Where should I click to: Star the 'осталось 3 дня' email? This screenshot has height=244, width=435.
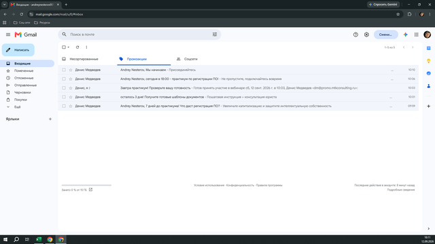pos(71,97)
